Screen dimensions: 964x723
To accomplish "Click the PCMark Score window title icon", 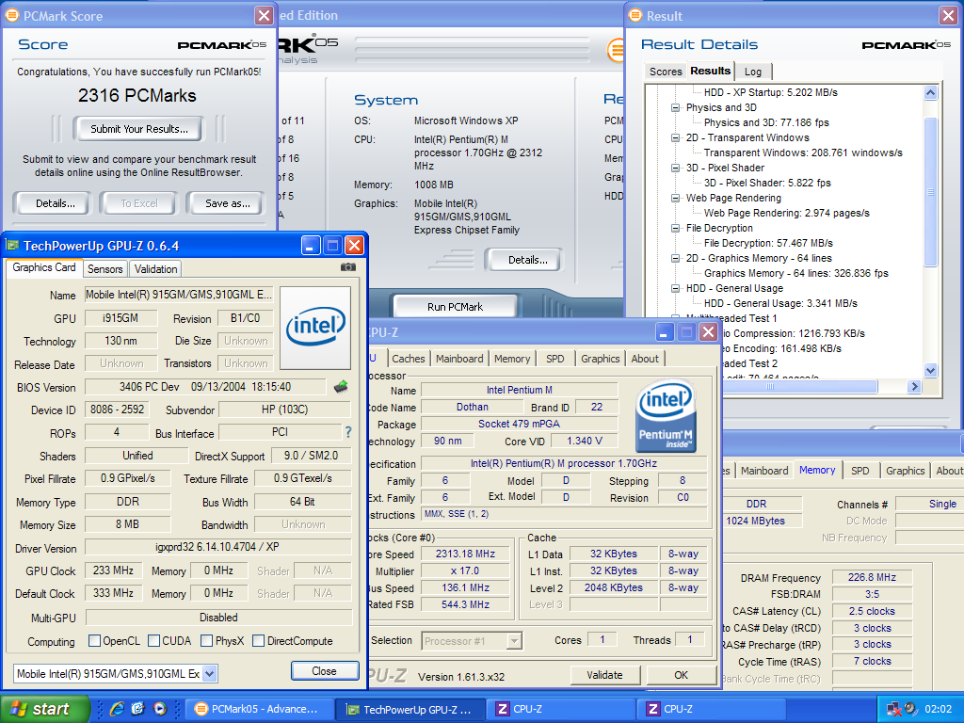I will point(11,15).
